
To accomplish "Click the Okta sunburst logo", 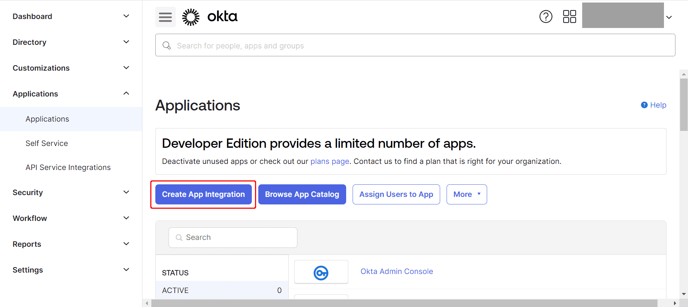I will pyautogui.click(x=191, y=17).
